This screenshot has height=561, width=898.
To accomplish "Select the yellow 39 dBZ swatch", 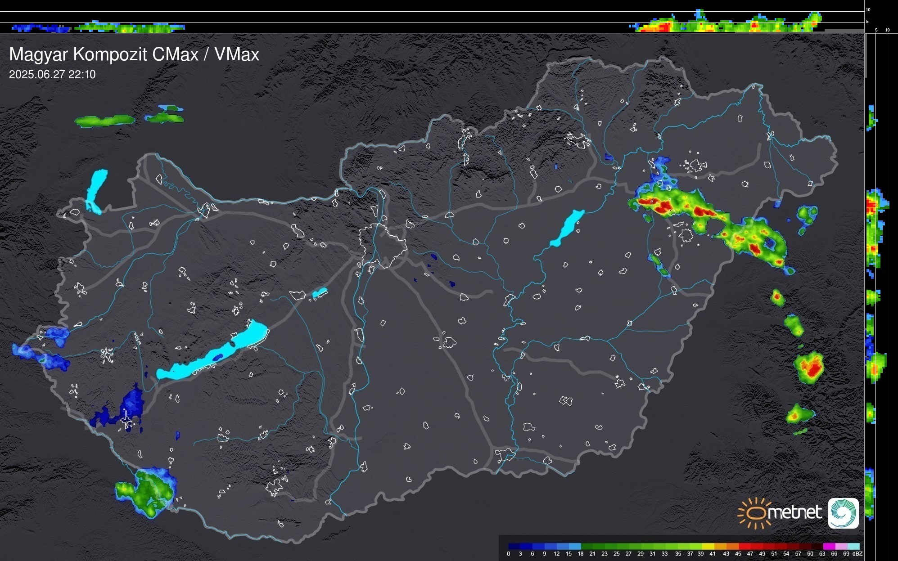I will (x=708, y=546).
